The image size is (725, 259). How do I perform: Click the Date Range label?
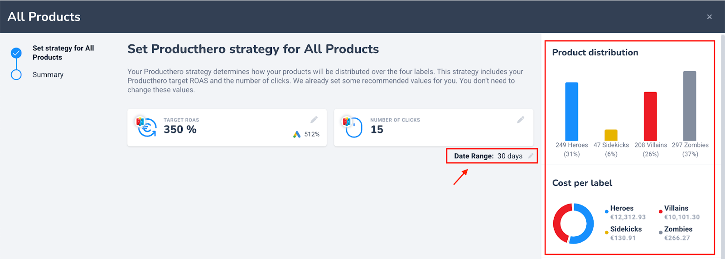click(x=474, y=156)
